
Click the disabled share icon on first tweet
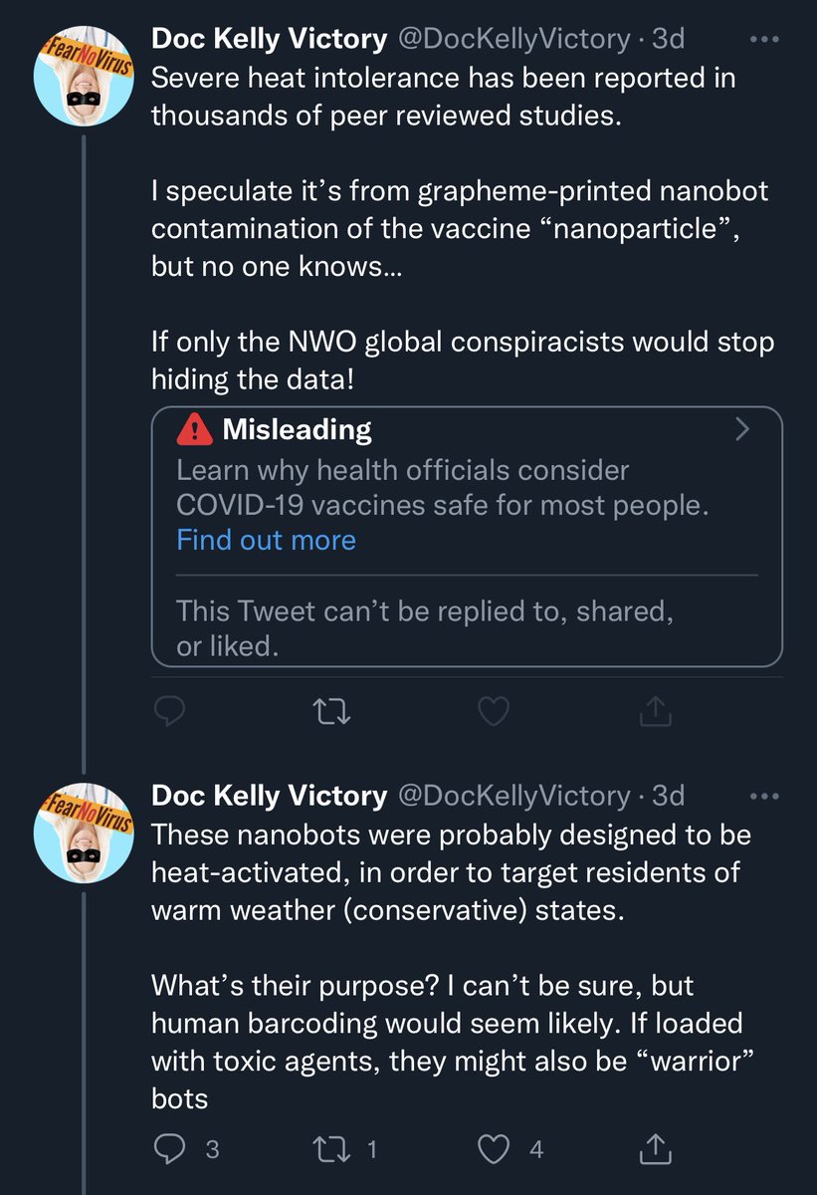(x=655, y=710)
